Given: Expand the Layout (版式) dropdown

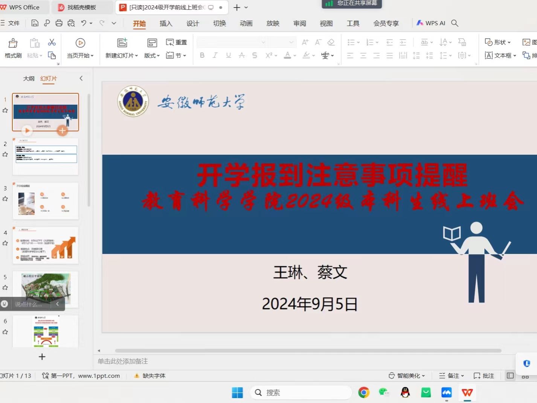Looking at the screenshot, I should 152,55.
